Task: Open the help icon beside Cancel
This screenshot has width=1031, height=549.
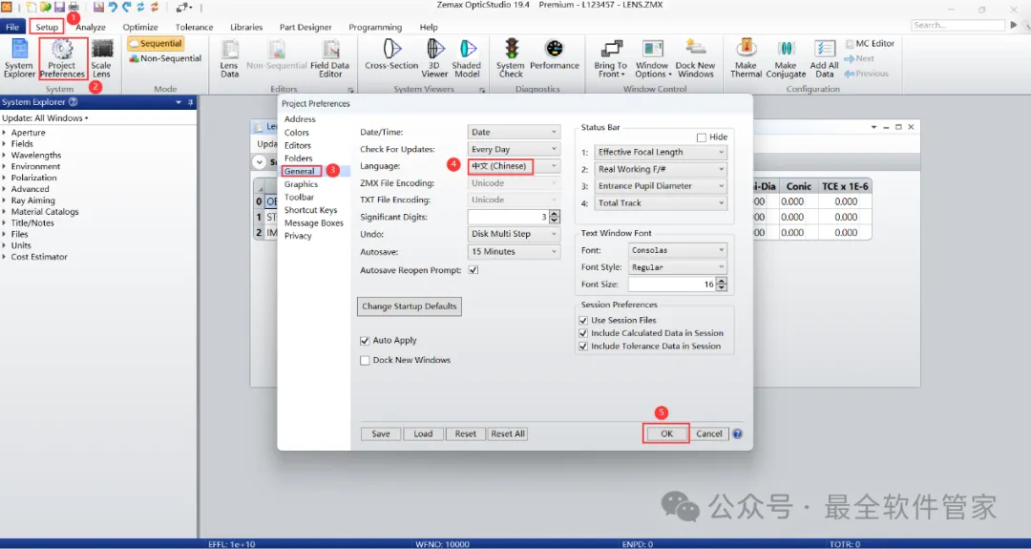Action: point(737,433)
